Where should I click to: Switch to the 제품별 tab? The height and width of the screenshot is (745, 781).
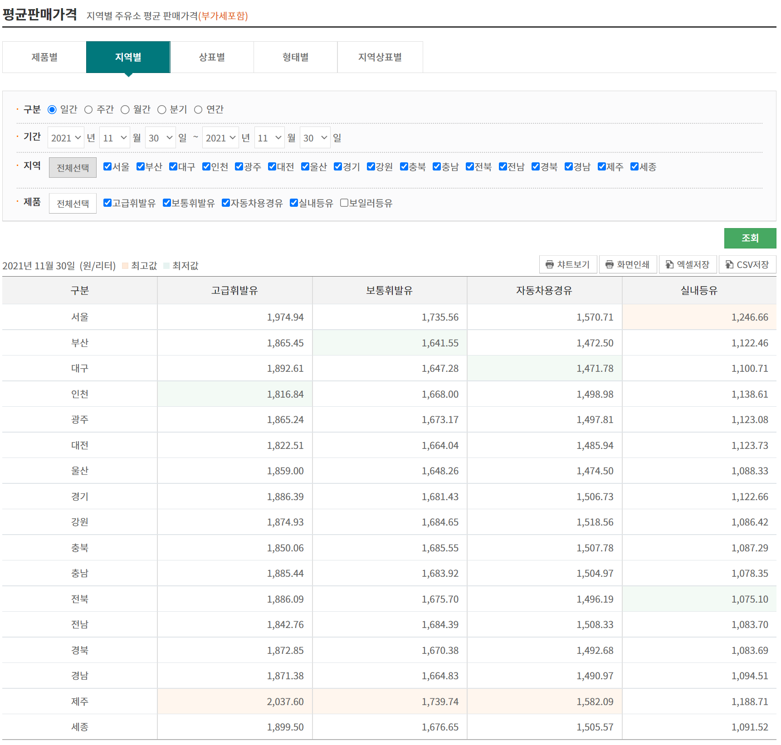click(44, 57)
